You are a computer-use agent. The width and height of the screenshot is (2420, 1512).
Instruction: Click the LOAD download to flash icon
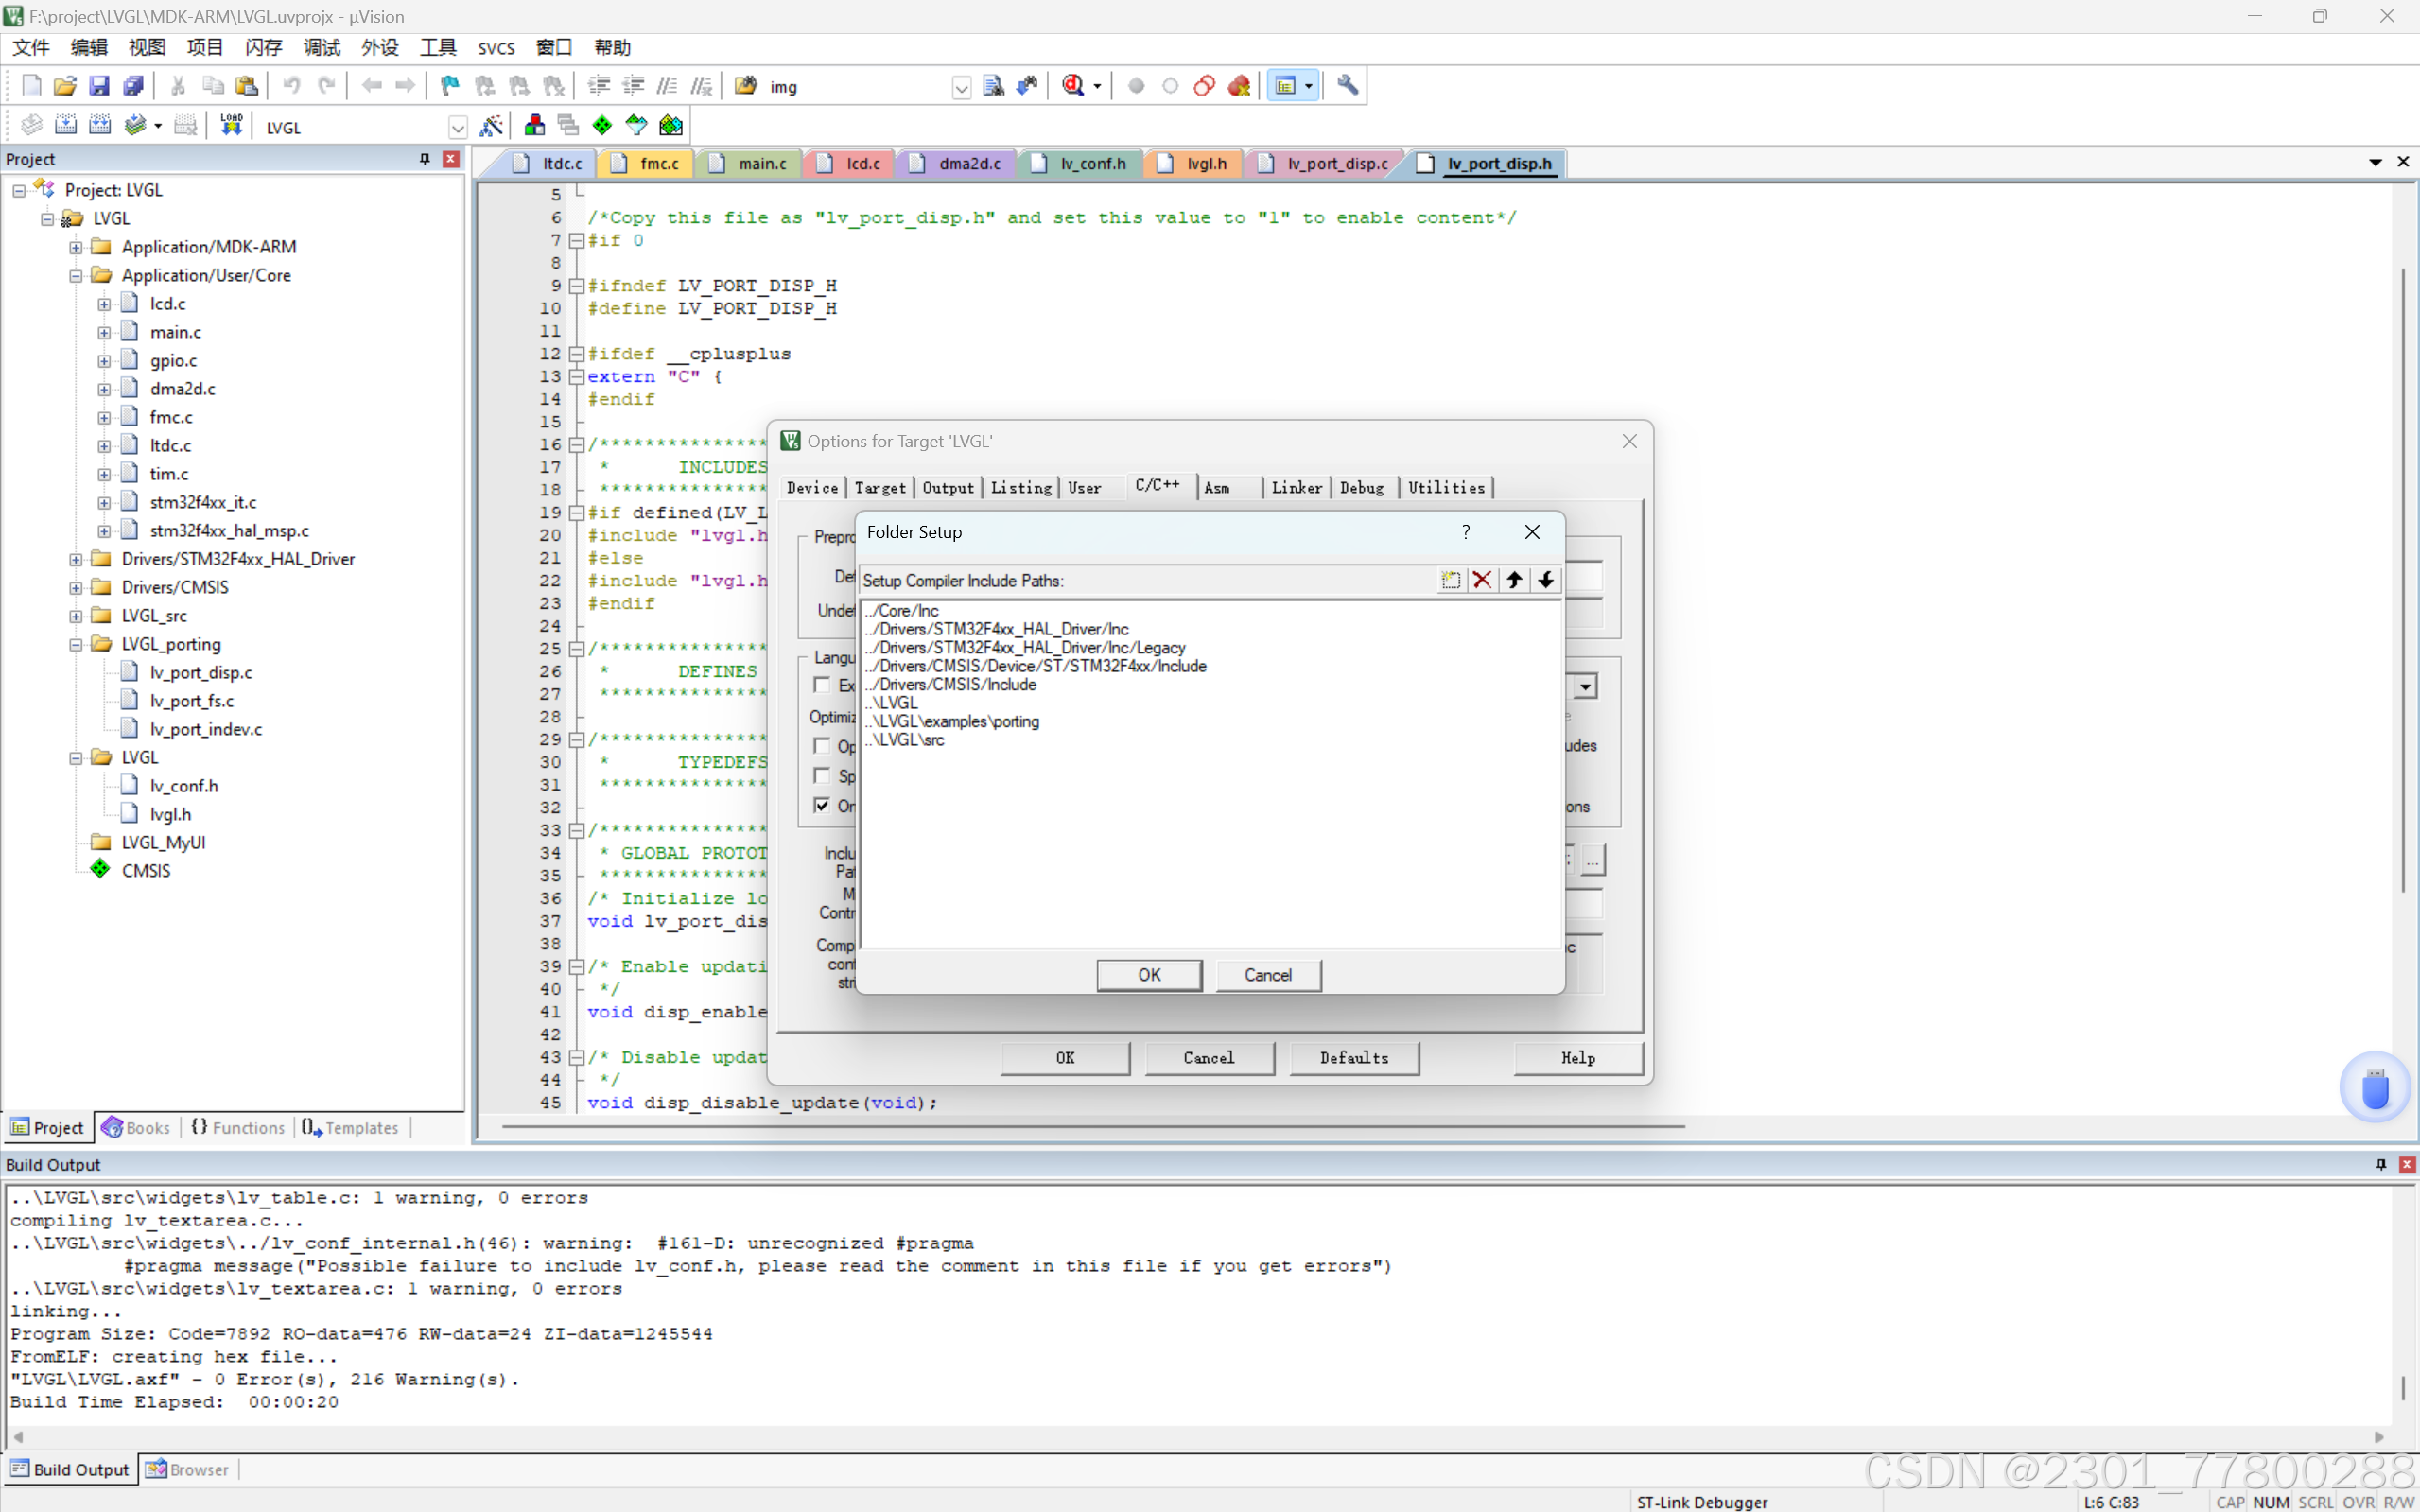pyautogui.click(x=231, y=126)
